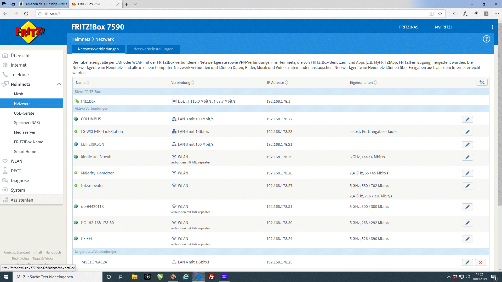The width and height of the screenshot is (502, 282).
Task: Sort table by IP-Adresse column
Action: pos(277,83)
